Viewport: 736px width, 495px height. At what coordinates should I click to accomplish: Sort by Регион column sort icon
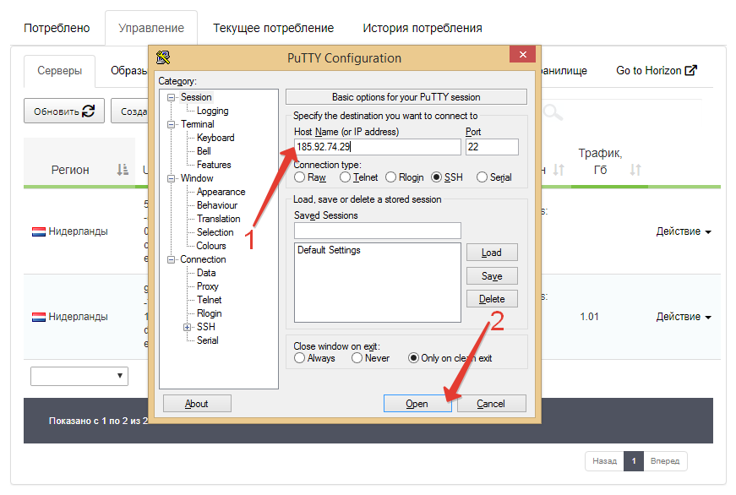[123, 170]
